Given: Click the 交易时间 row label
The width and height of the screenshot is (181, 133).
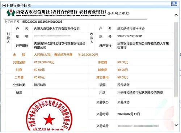Looking at the screenshot, I should coord(102,114).
